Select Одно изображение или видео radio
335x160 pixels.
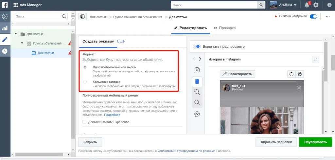[x=85, y=67]
